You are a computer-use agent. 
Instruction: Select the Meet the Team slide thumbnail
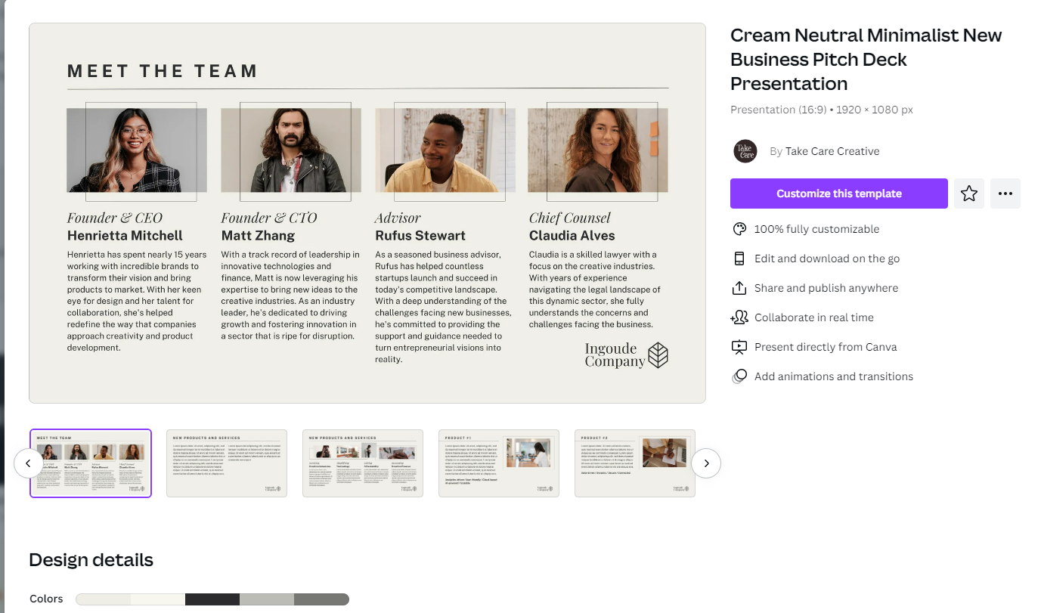[91, 463]
